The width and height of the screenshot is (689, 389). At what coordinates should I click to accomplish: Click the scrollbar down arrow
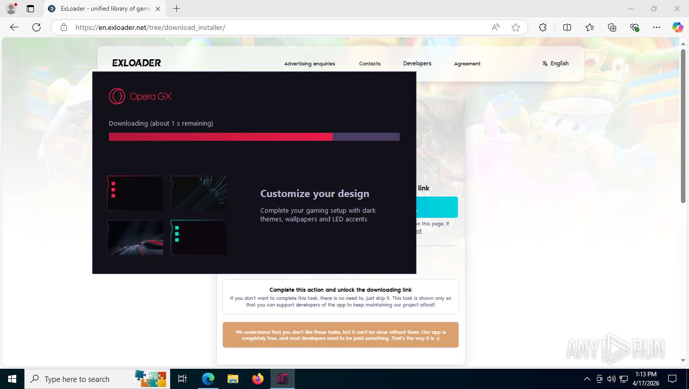click(x=683, y=360)
